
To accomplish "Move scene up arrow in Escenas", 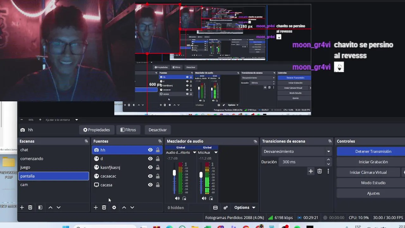I will point(50,207).
